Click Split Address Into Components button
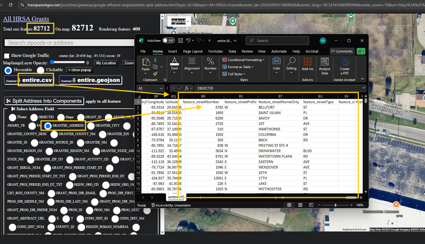Screen dimensions: 425x244 tap(44, 101)
